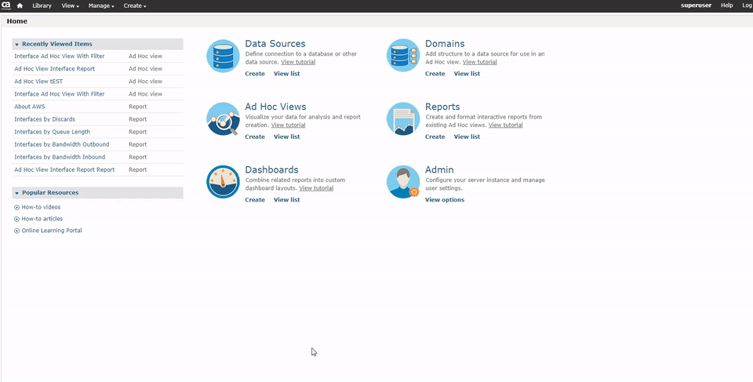Click the Ad Hoc Views magnifier icon
The image size is (753, 382).
223,118
